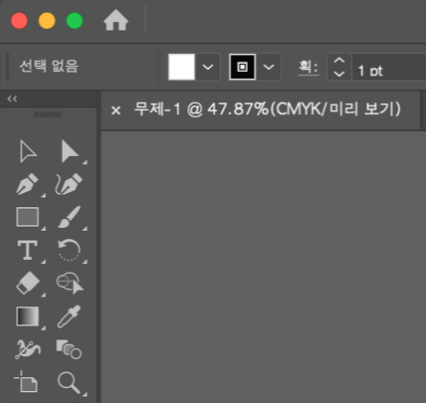This screenshot has width=426, height=403.
Task: Select the Type tool
Action: 27,250
